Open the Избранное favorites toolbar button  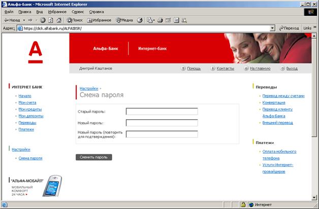99,20
